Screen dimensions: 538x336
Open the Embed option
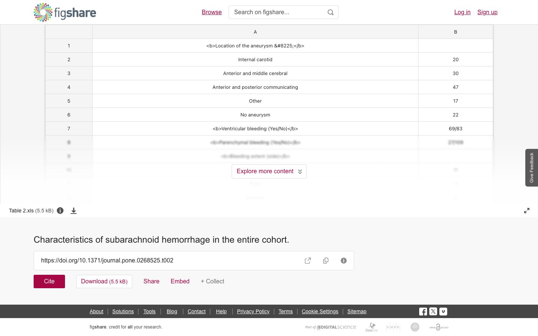point(180,281)
